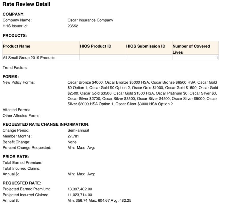Click the Product Name column header

point(16,46)
